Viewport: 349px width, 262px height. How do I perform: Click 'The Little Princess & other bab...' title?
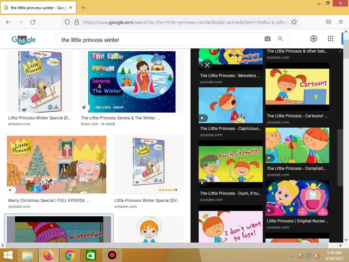pyautogui.click(x=297, y=51)
